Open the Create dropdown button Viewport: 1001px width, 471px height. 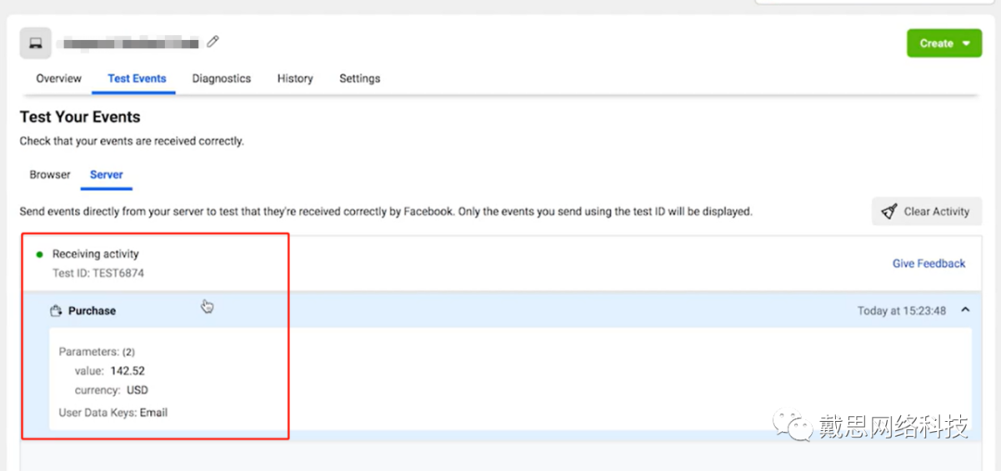coord(944,44)
